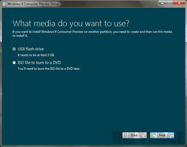Screen dimensions: 187x147
Task: Close the Windows 8 Consumer Preview Setup window
Action: (179, 3)
